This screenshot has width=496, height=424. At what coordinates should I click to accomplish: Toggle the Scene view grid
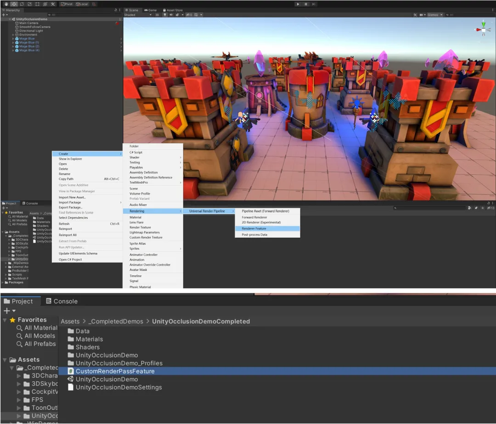click(x=196, y=15)
